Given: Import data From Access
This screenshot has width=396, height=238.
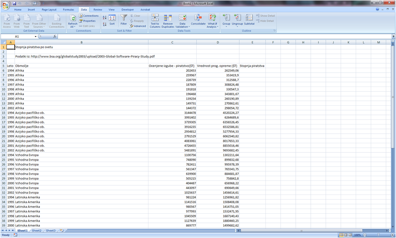Looking at the screenshot, I should pos(7,21).
